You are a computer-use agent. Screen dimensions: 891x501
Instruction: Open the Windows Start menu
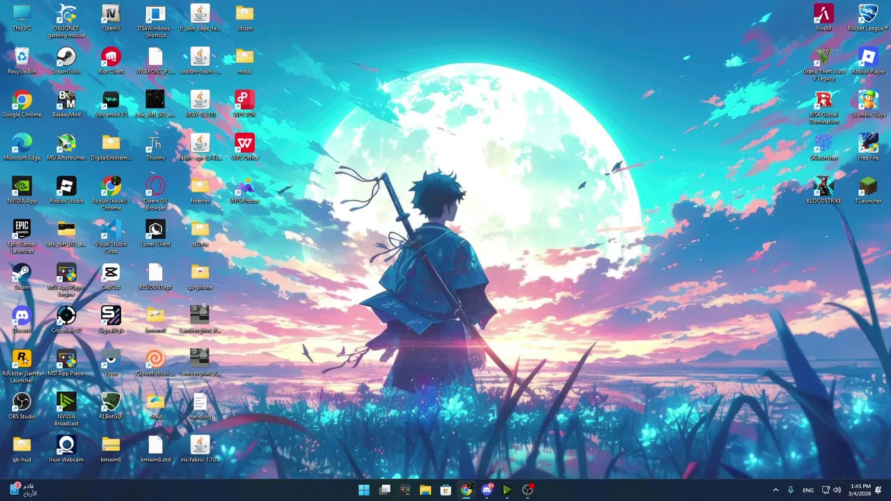[364, 490]
